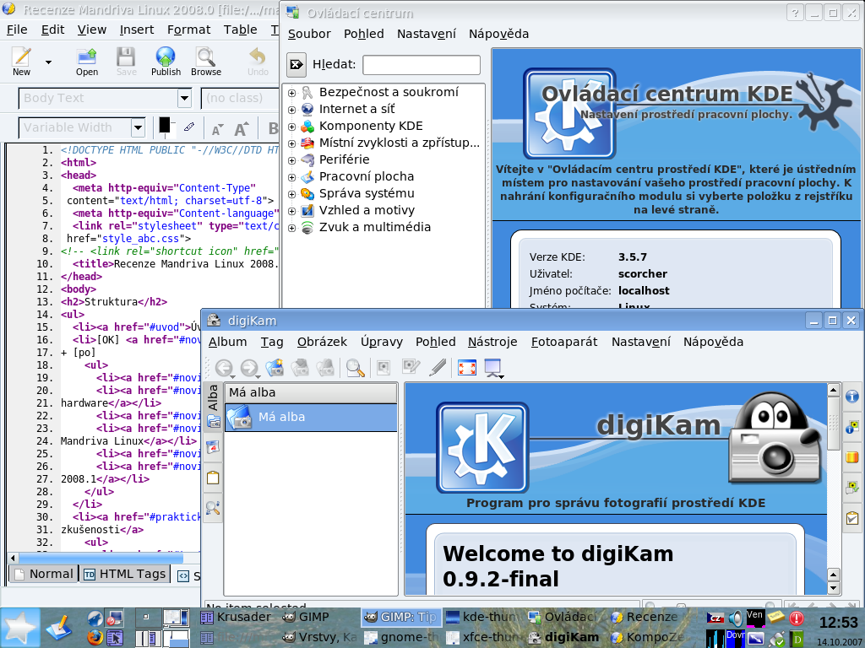Select the Má alba album row
Image resolution: width=865 pixels, height=648 pixels.
(x=311, y=417)
